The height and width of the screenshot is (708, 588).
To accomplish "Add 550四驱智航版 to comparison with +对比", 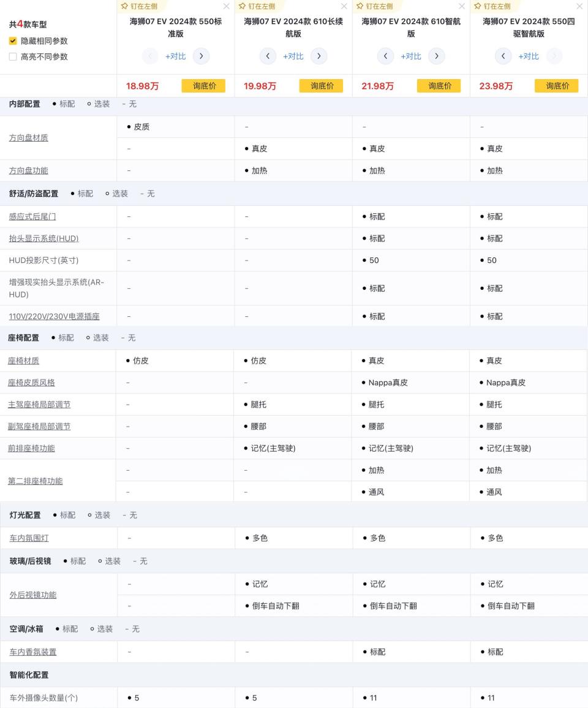I will [x=529, y=56].
